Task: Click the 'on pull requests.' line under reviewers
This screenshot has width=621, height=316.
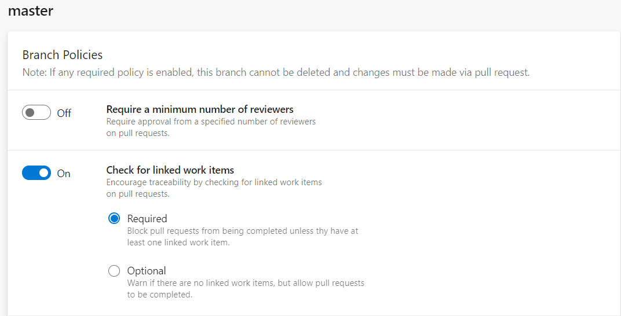Action: click(x=138, y=133)
